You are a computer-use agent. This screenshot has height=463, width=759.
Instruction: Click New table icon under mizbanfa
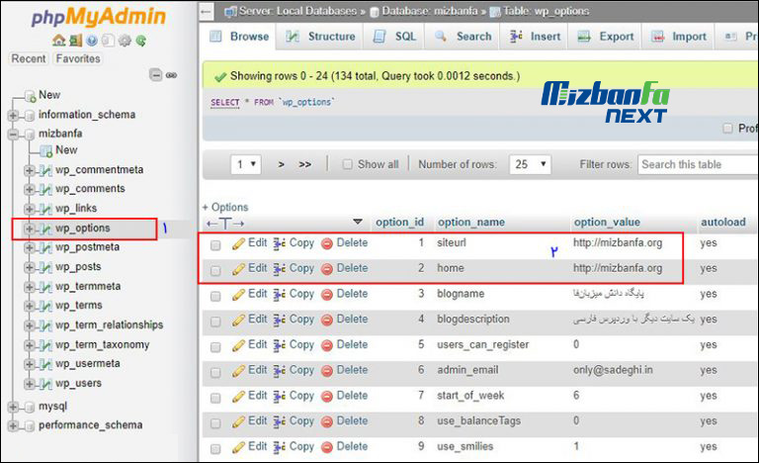46,150
